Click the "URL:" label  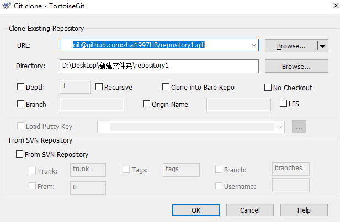[24, 46]
